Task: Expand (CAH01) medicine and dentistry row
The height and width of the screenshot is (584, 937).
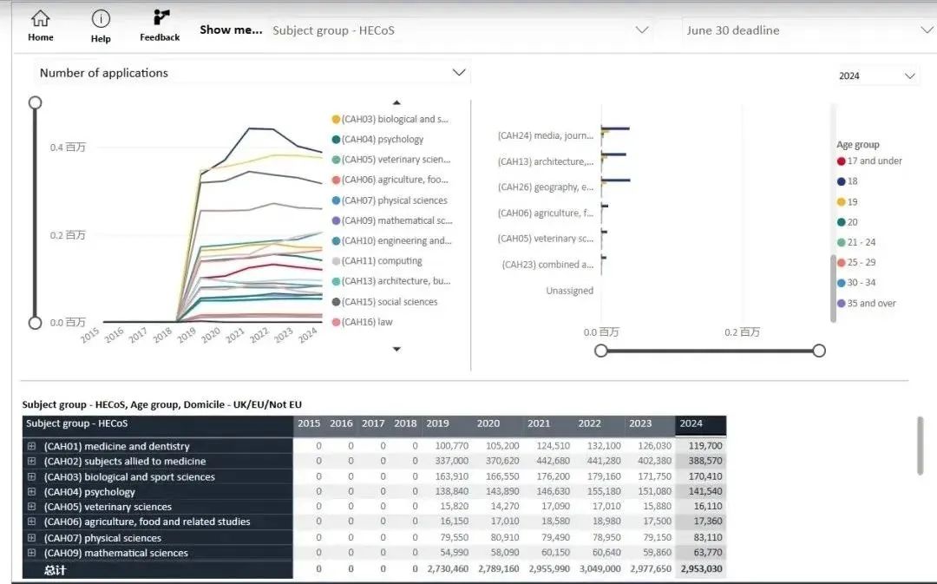Action: 32,446
